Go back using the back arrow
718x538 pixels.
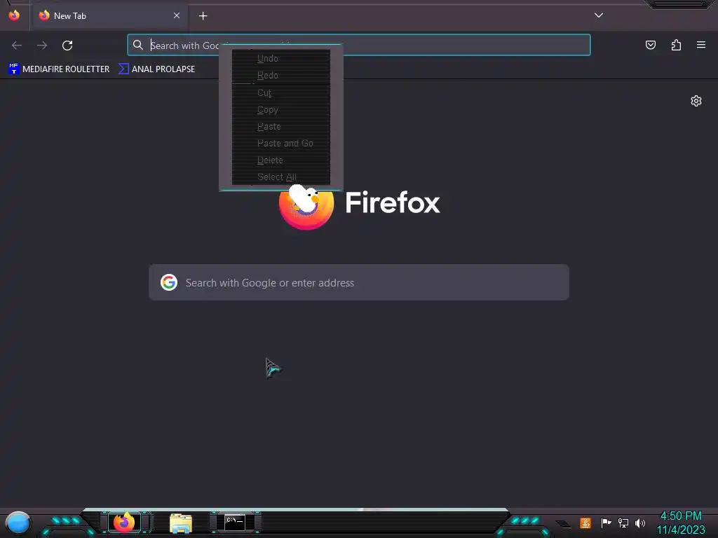[x=17, y=46]
